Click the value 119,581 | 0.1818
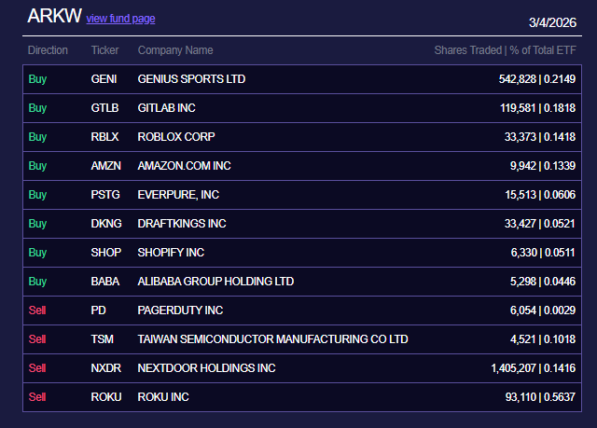The width and height of the screenshot is (597, 428). tap(537, 108)
